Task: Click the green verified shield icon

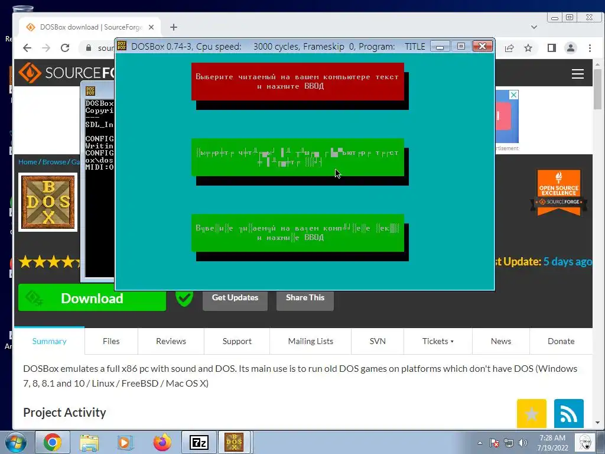Action: click(x=184, y=298)
